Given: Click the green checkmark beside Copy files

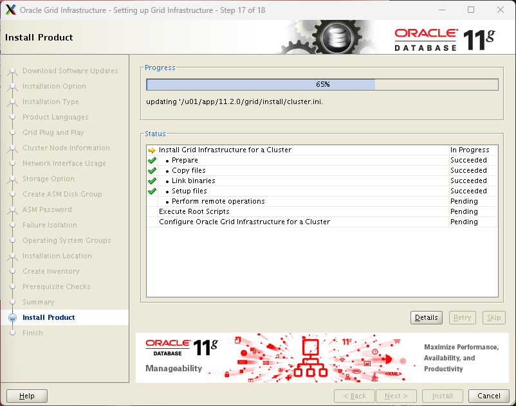Looking at the screenshot, I should coord(152,170).
